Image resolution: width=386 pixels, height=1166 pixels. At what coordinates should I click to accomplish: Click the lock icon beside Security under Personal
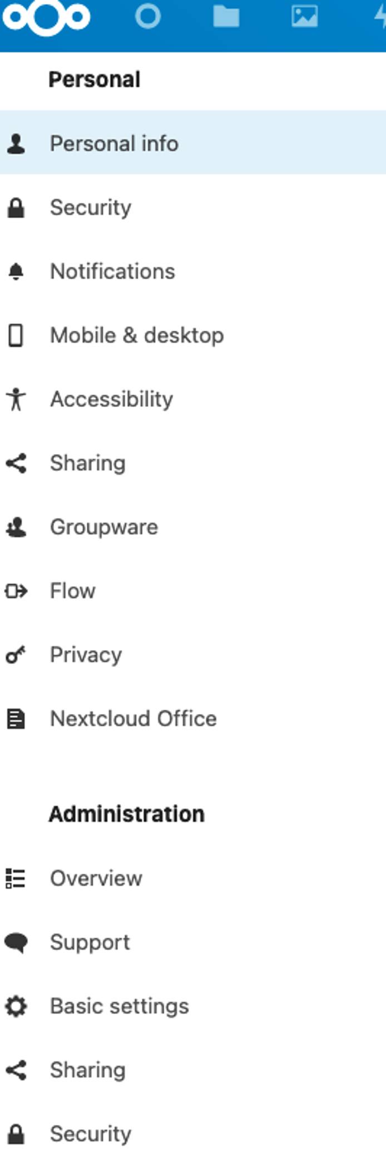pos(17,208)
